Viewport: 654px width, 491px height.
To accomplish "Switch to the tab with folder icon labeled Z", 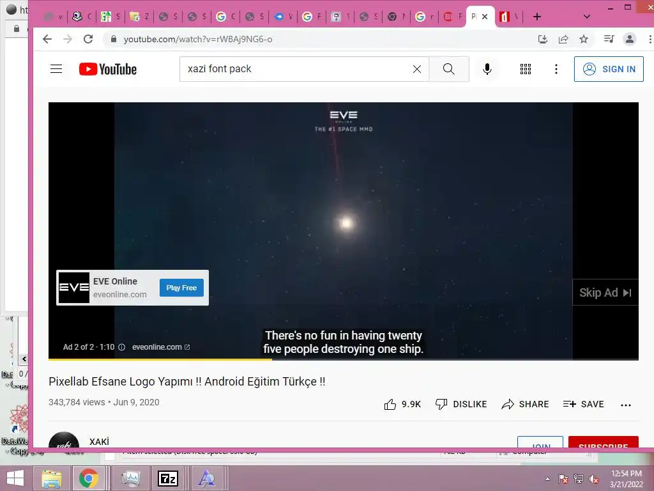I will [139, 17].
